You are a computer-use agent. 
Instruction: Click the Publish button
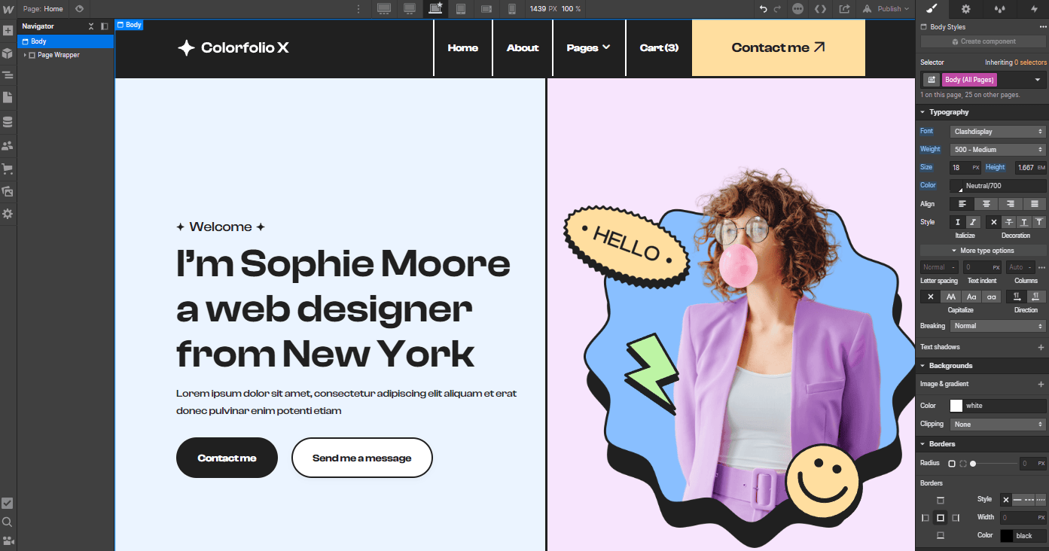[886, 9]
